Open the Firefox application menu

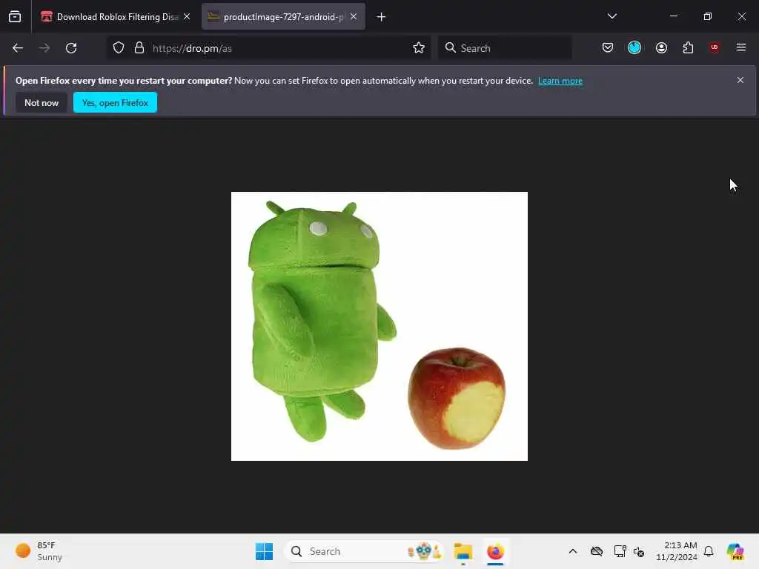[741, 47]
